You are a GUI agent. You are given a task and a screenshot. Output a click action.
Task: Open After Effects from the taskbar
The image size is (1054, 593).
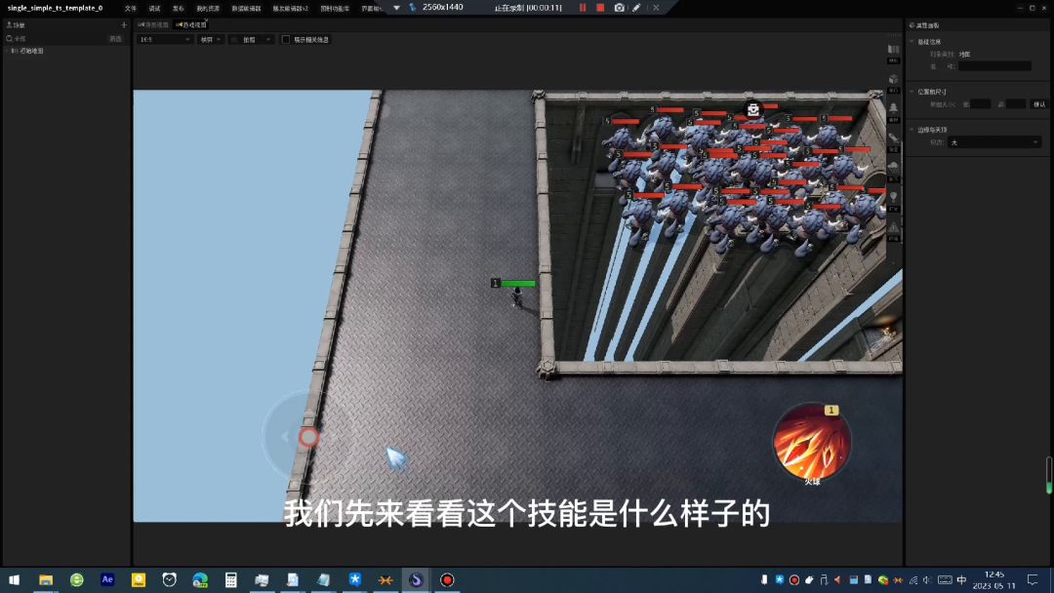tap(107, 579)
